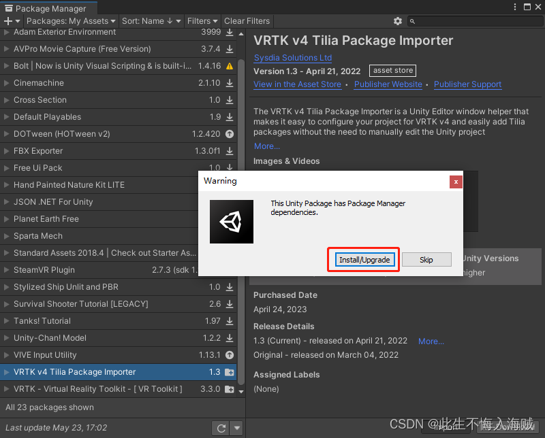
Task: Download icon for Default Playables
Action: click(x=230, y=117)
